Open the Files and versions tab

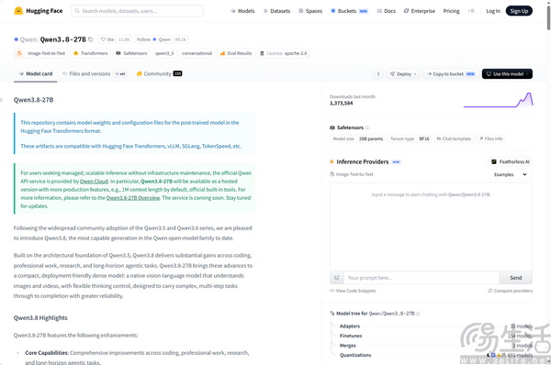(x=94, y=73)
